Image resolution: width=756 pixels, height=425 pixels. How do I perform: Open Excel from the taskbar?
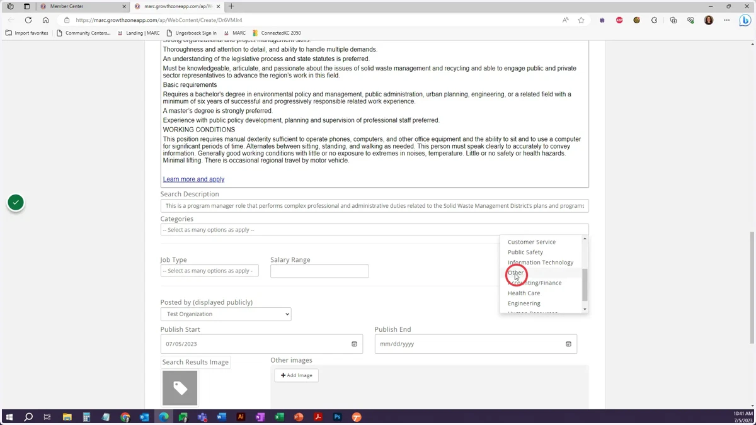tap(279, 417)
